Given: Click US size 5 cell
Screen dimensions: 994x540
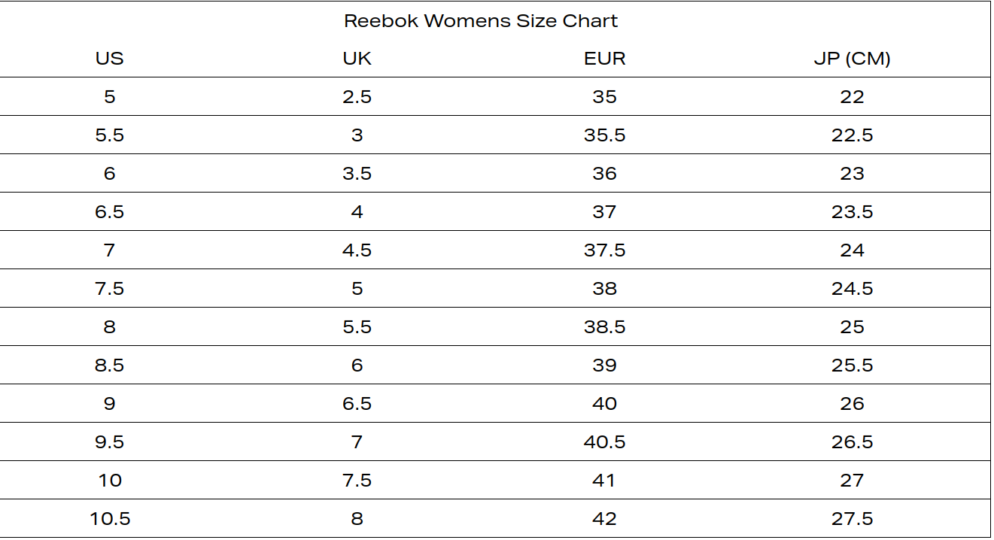Looking at the screenshot, I should [110, 97].
